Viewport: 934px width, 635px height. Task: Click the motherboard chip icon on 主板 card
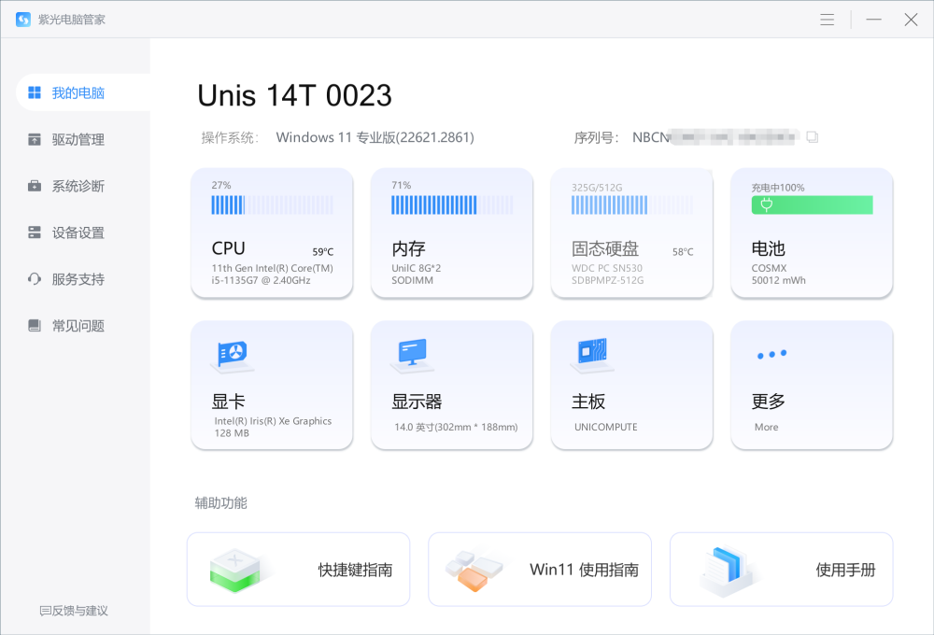click(592, 355)
